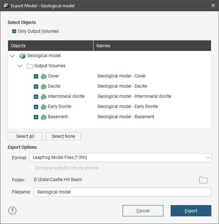Collapse the Output Volumes folder
This screenshot has width=219, height=224.
pos(20,66)
